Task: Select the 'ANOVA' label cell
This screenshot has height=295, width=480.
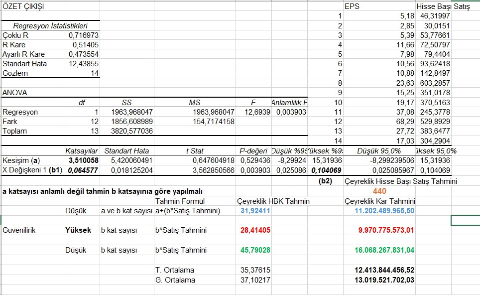Action: pyautogui.click(x=15, y=93)
